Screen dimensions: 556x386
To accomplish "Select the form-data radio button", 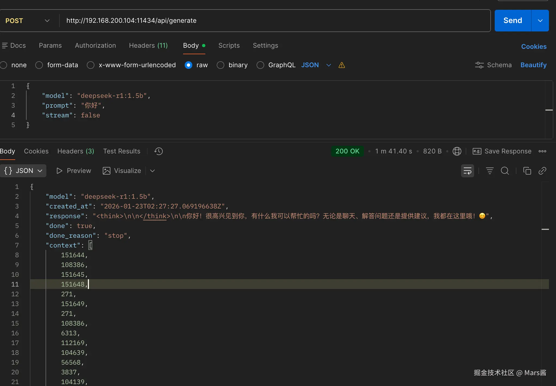I will [x=39, y=65].
